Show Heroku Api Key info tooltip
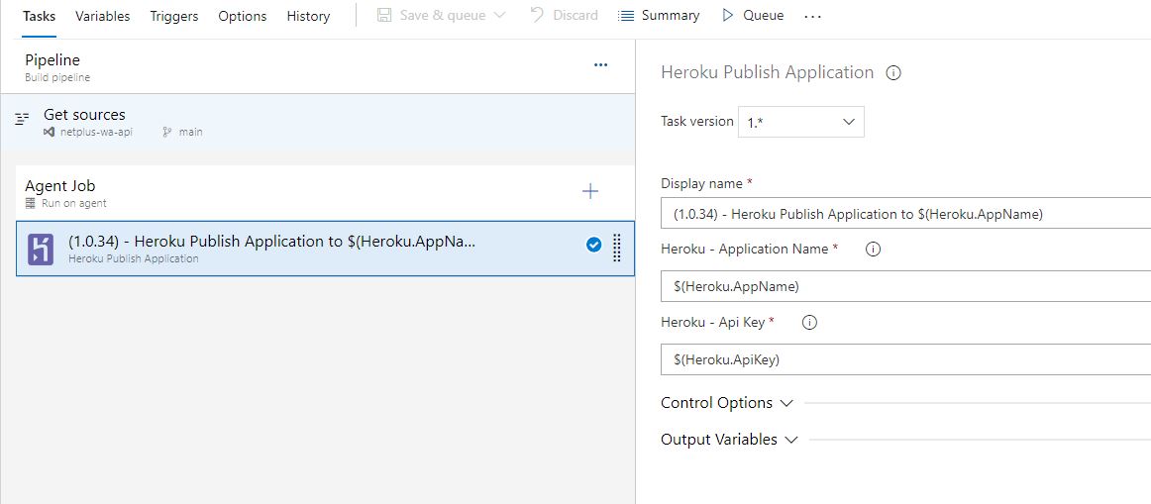 point(809,322)
